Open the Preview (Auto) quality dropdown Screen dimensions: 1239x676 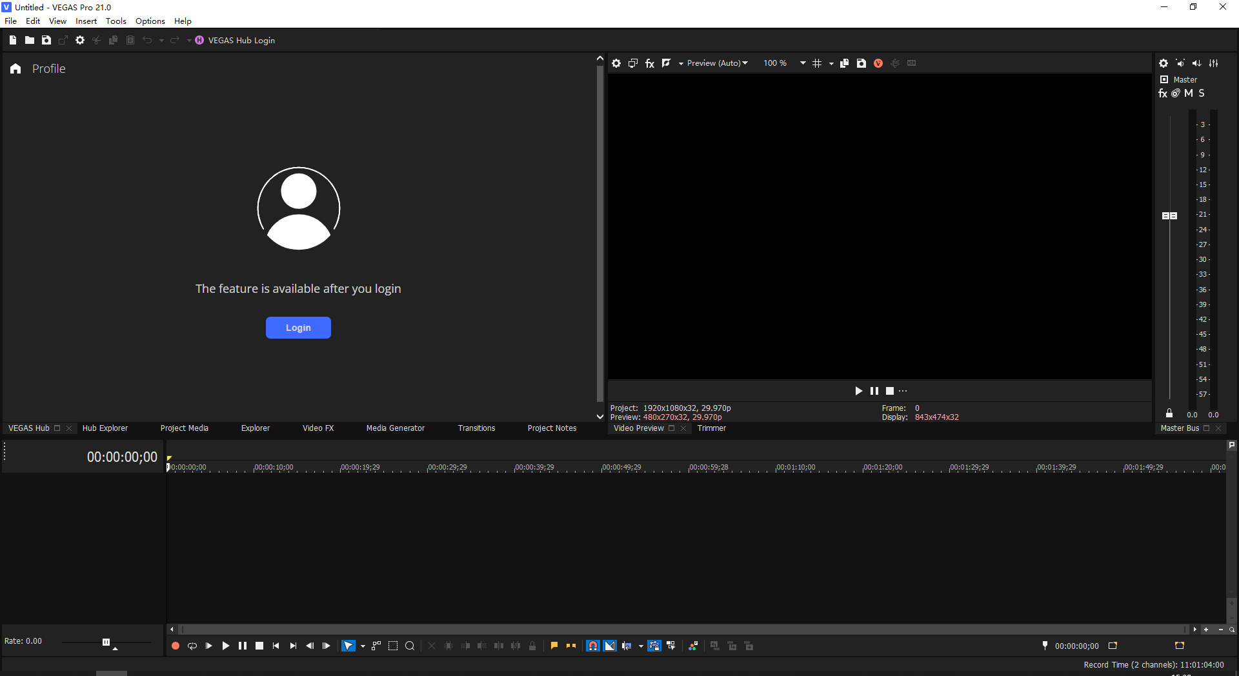717,63
